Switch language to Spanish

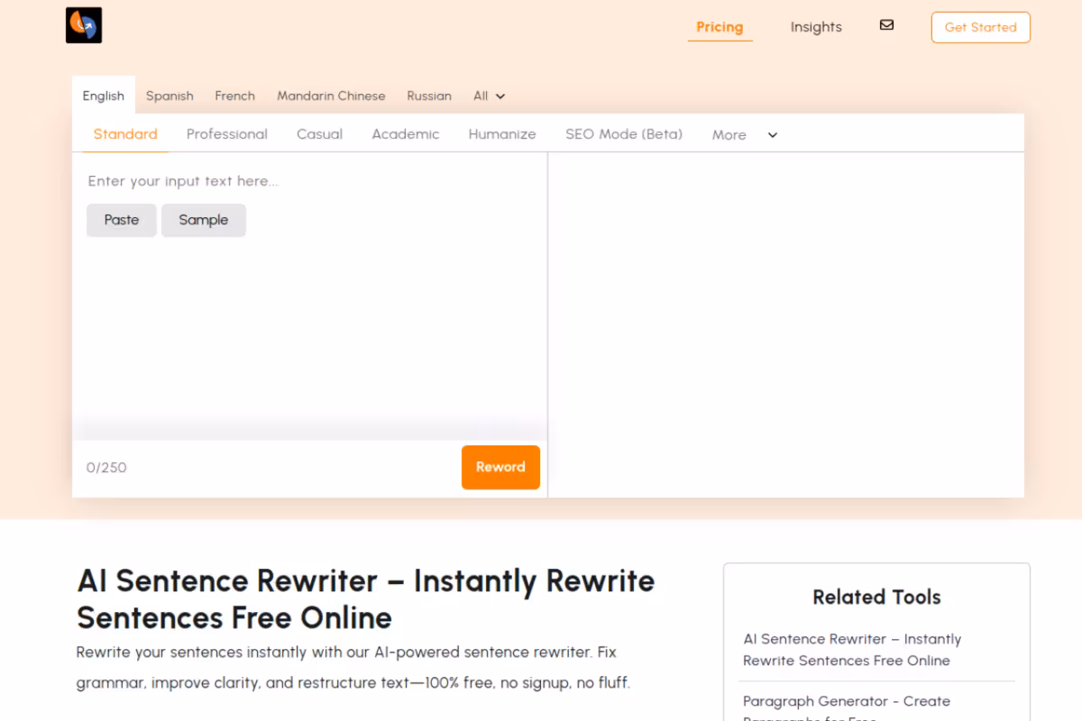170,96
